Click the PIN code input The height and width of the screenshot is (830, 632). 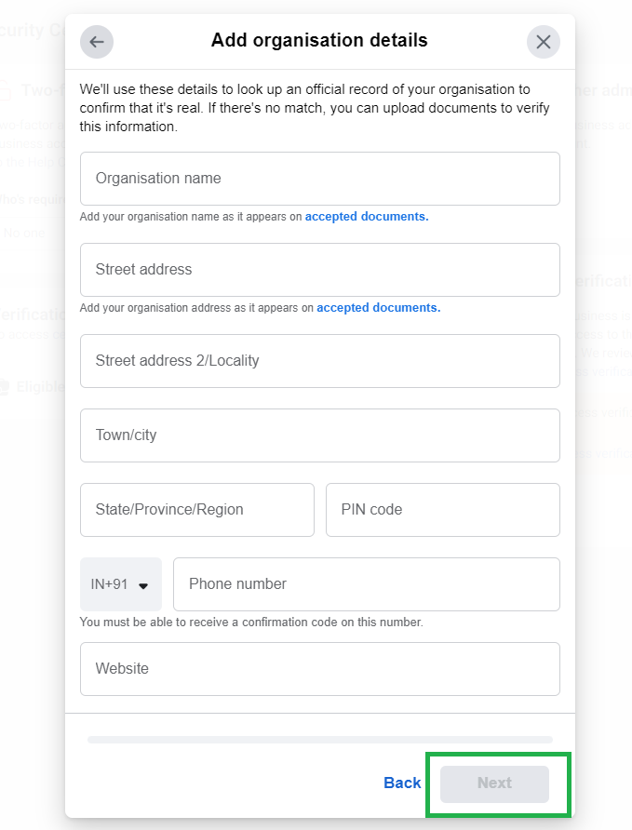tap(442, 510)
